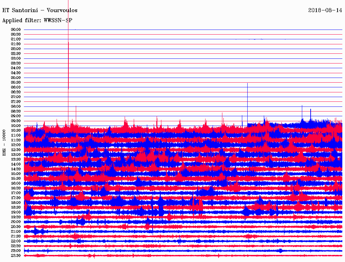
Task: Click the 'Applied filter: WWSSN-SP' text
Action: [37, 20]
